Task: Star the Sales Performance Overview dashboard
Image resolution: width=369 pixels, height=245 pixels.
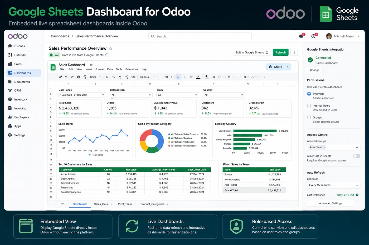Action: (111, 48)
